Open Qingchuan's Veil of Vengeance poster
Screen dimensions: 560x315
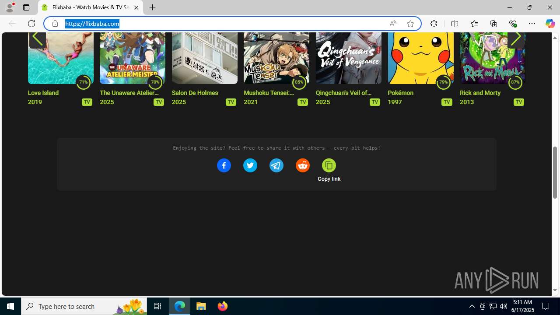tap(348, 58)
